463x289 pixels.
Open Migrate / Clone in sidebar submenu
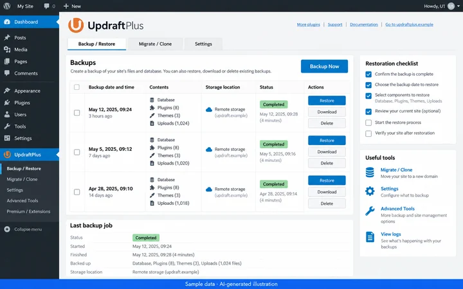pos(22,179)
